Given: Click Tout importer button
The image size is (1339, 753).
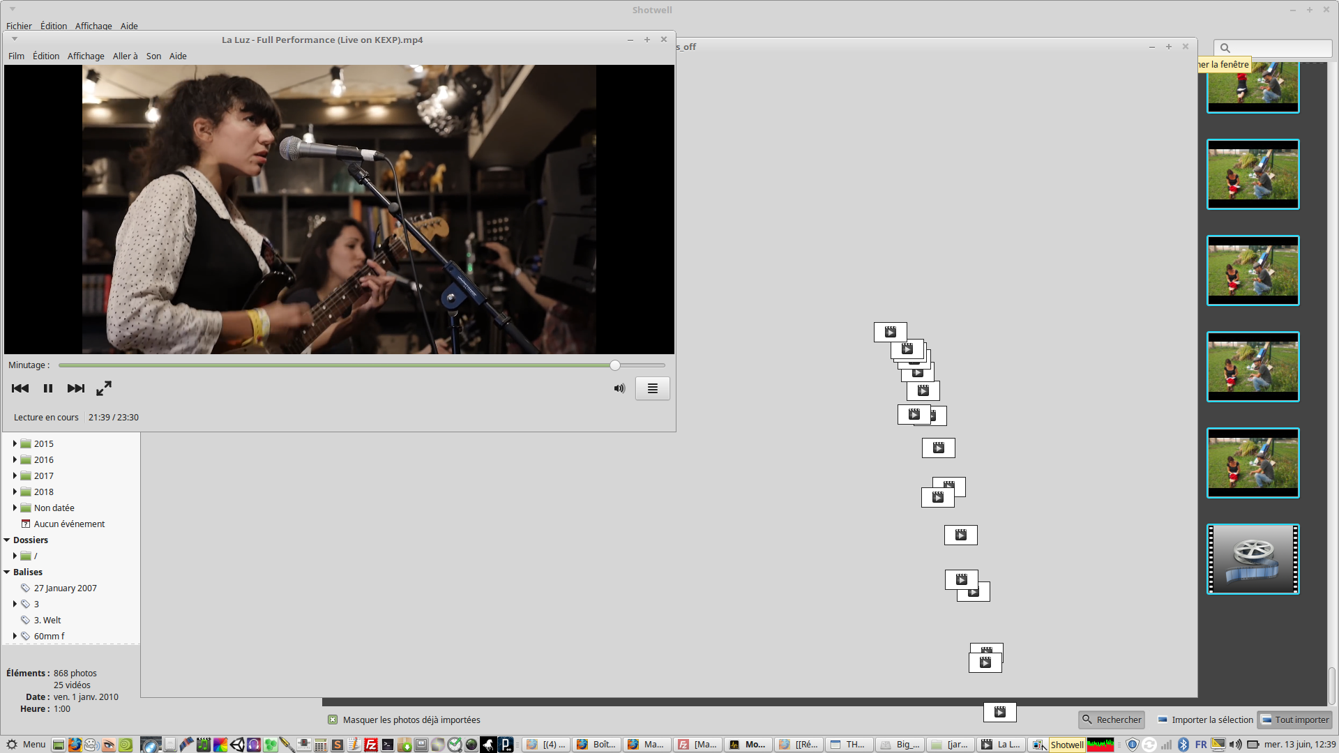Looking at the screenshot, I should 1295,720.
